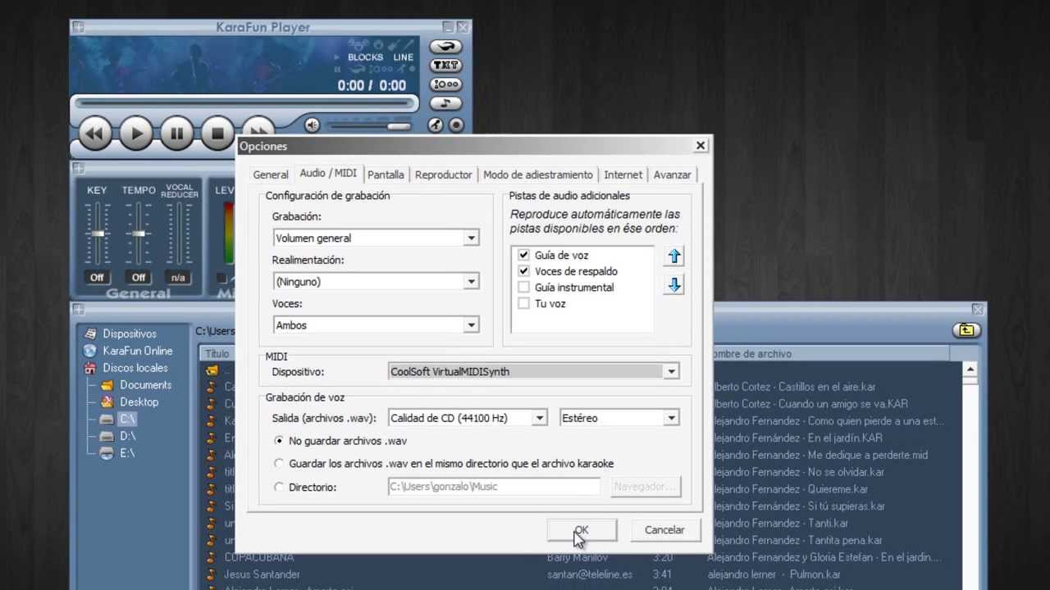The width and height of the screenshot is (1050, 590).
Task: Open the MIDI Dispositivo dropdown
Action: 534,372
